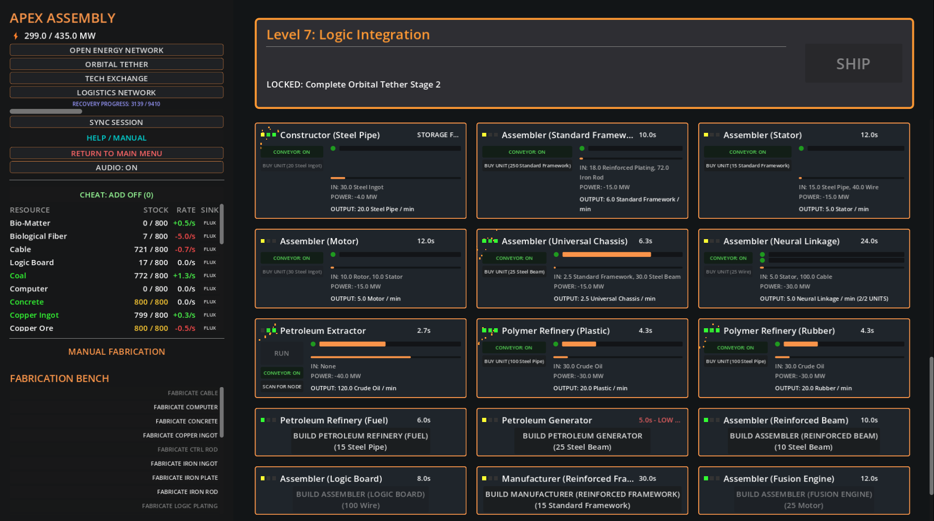Screen dimensions: 934x521
Task: Toggle conveyor on Assembler (Universal Chassis)
Action: [x=514, y=258]
